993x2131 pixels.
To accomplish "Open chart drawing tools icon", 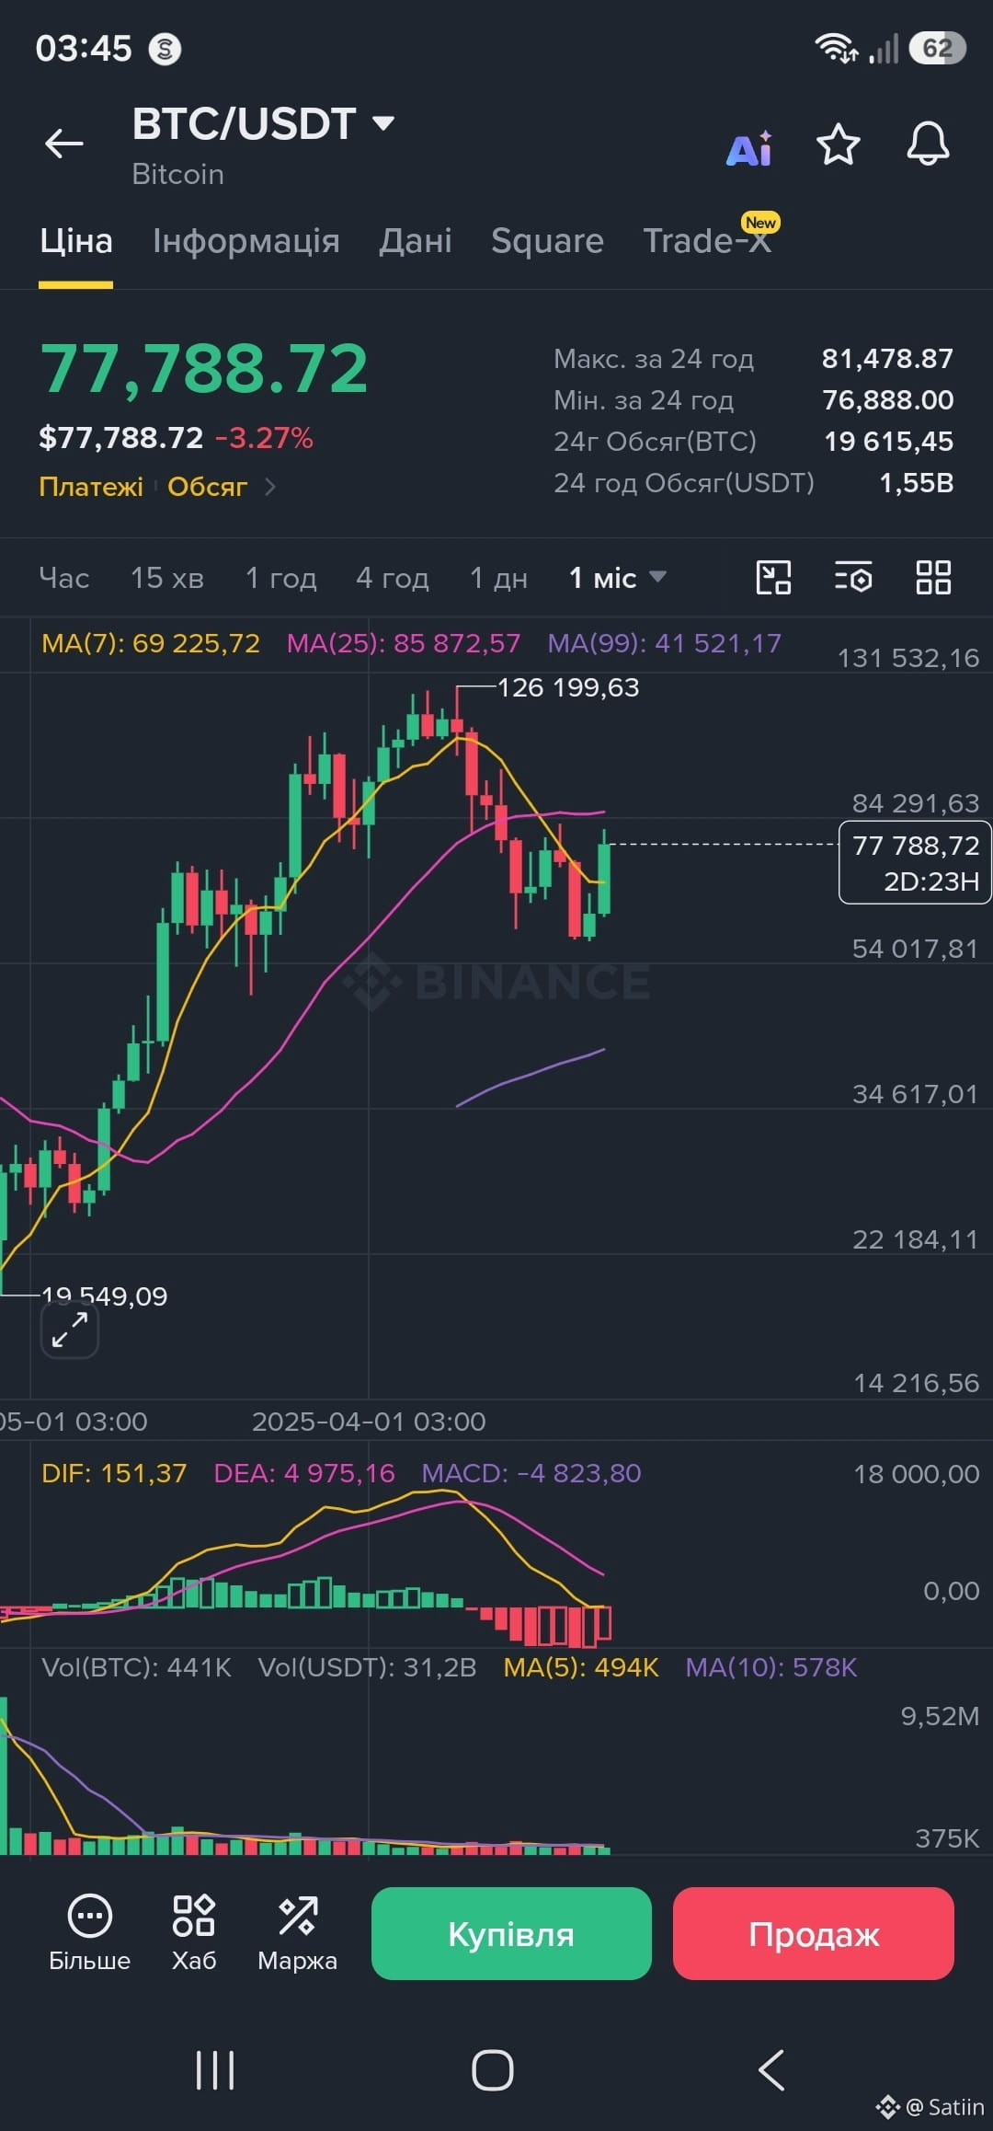I will pyautogui.click(x=773, y=578).
